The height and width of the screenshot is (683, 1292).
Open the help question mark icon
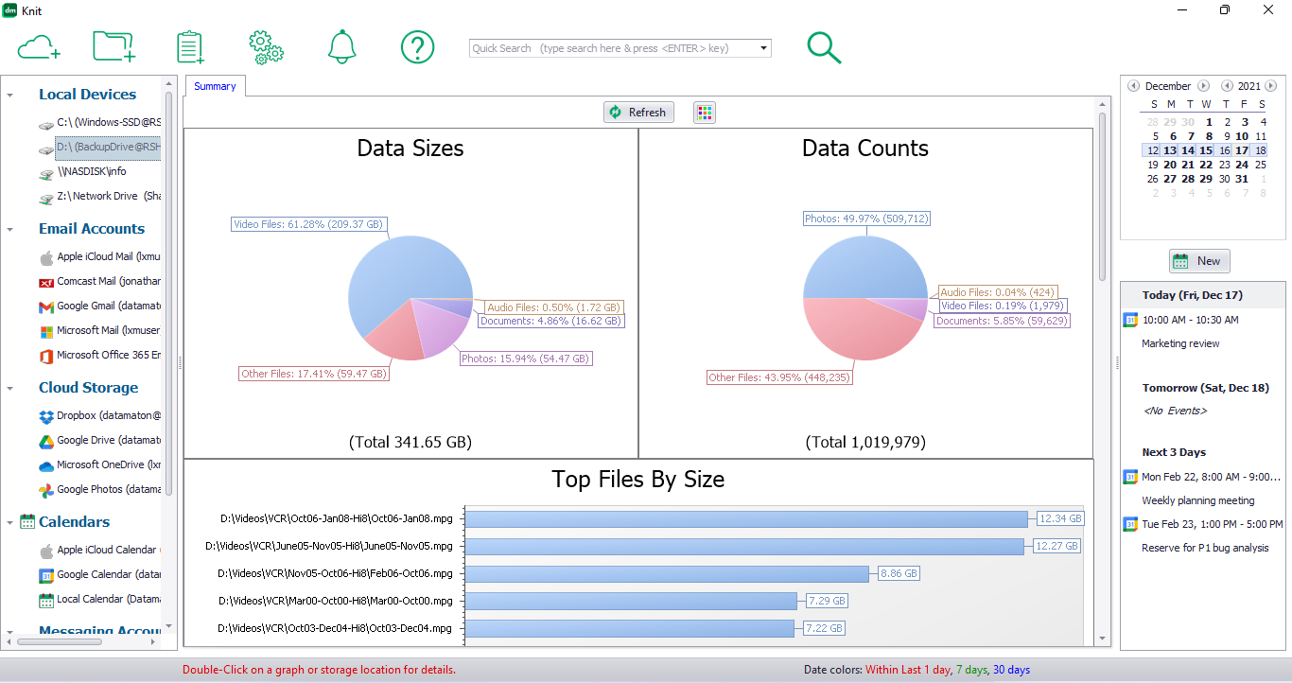point(417,46)
